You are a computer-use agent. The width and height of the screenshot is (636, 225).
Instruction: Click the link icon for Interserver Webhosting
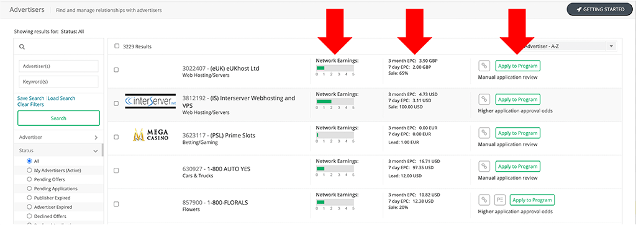click(484, 100)
